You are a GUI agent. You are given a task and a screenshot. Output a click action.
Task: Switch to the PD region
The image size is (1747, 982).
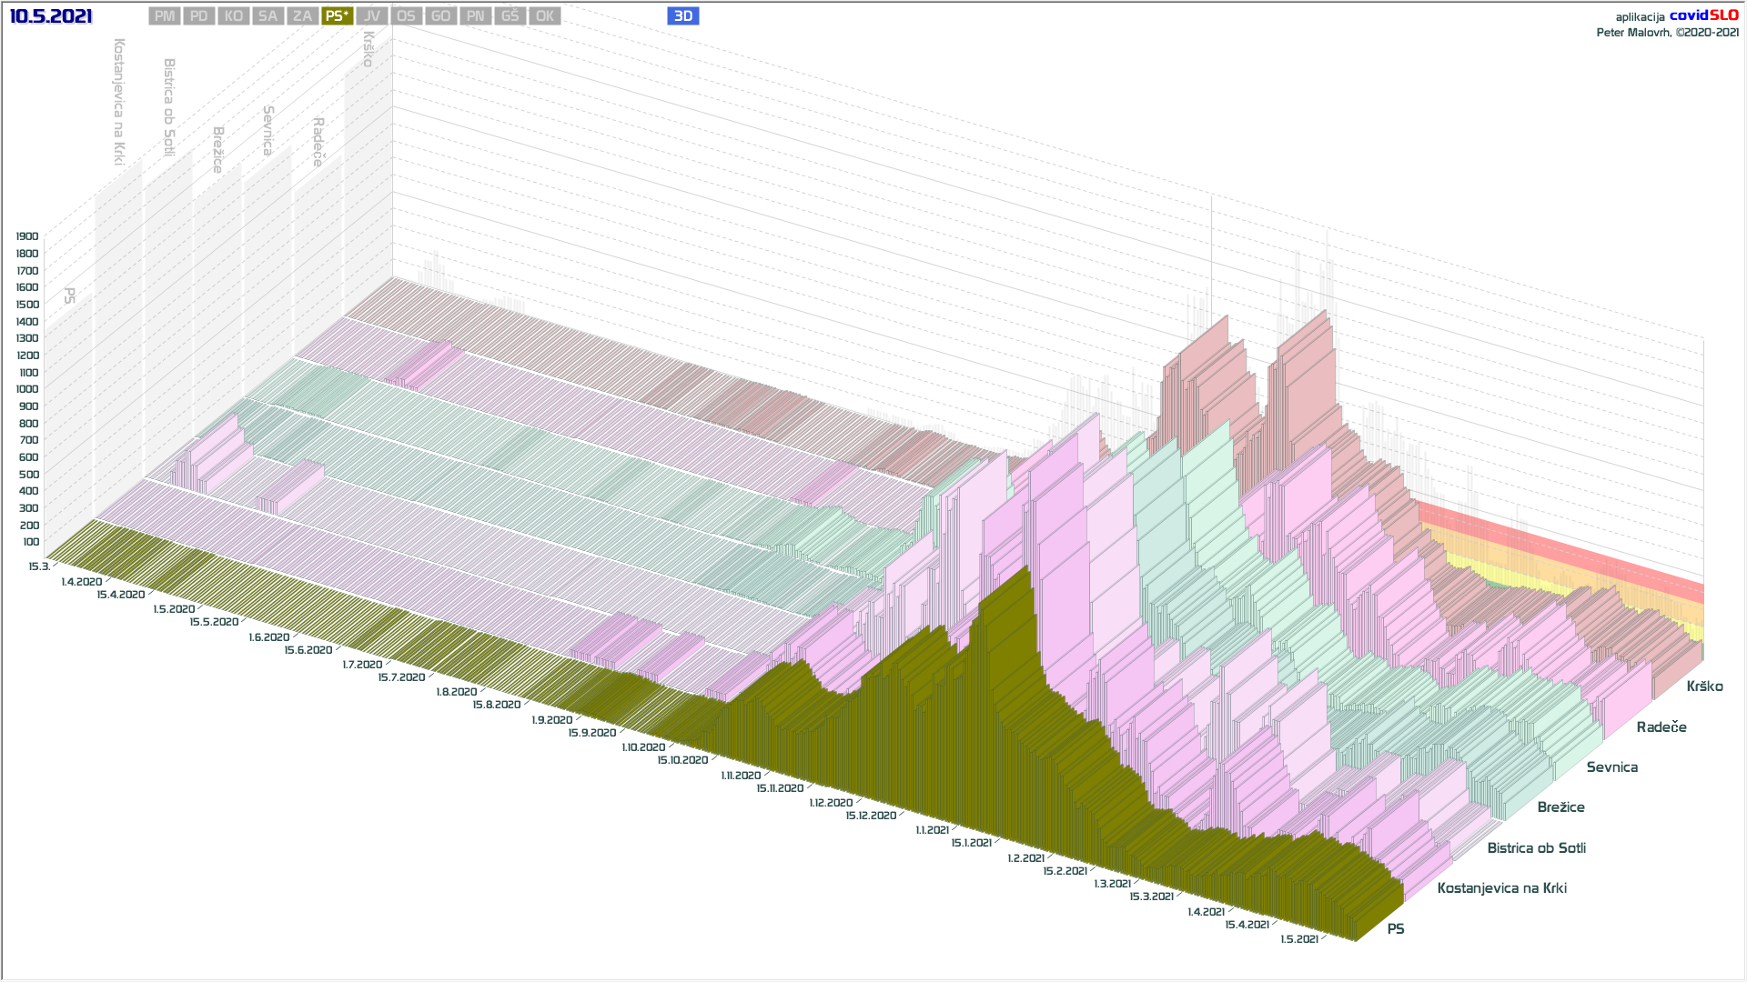[x=199, y=16]
